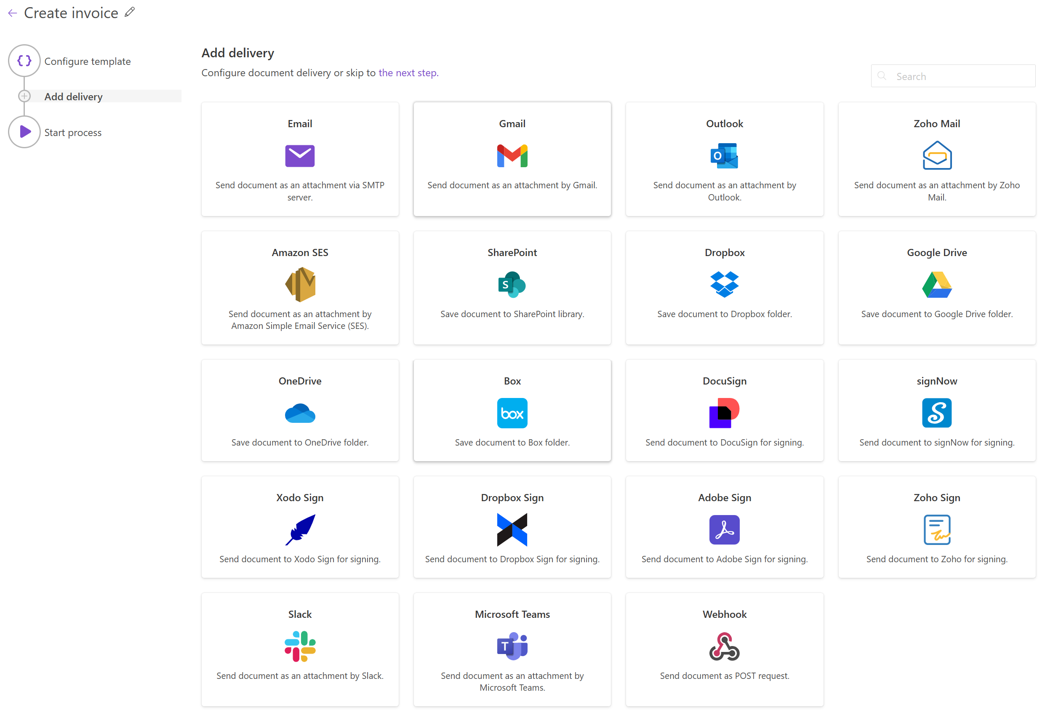The height and width of the screenshot is (721, 1045).
Task: Click the Gmail delivery icon
Action: [512, 156]
